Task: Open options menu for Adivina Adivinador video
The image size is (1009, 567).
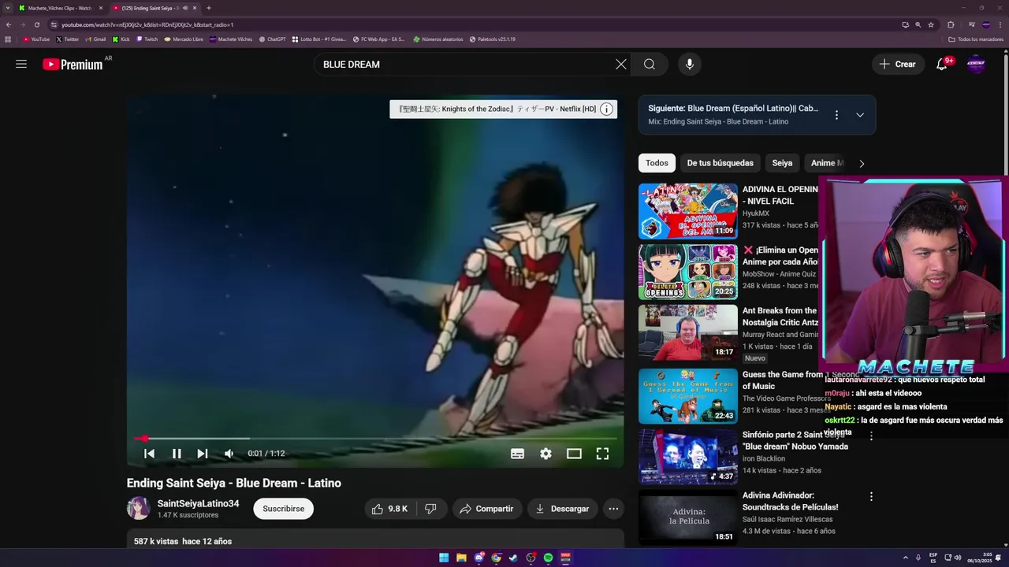Action: point(871,497)
